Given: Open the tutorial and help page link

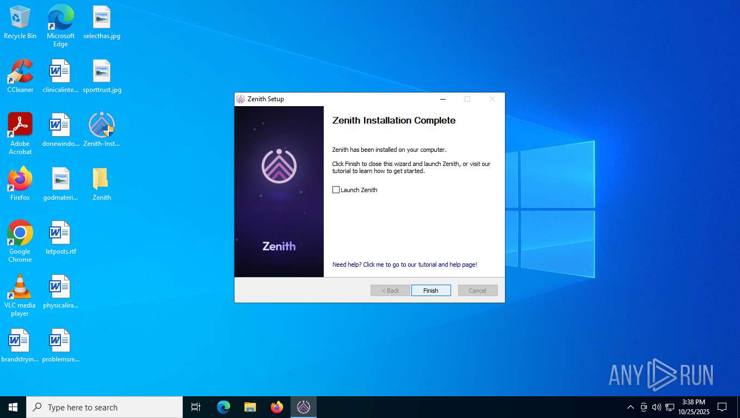Looking at the screenshot, I should coord(404,265).
